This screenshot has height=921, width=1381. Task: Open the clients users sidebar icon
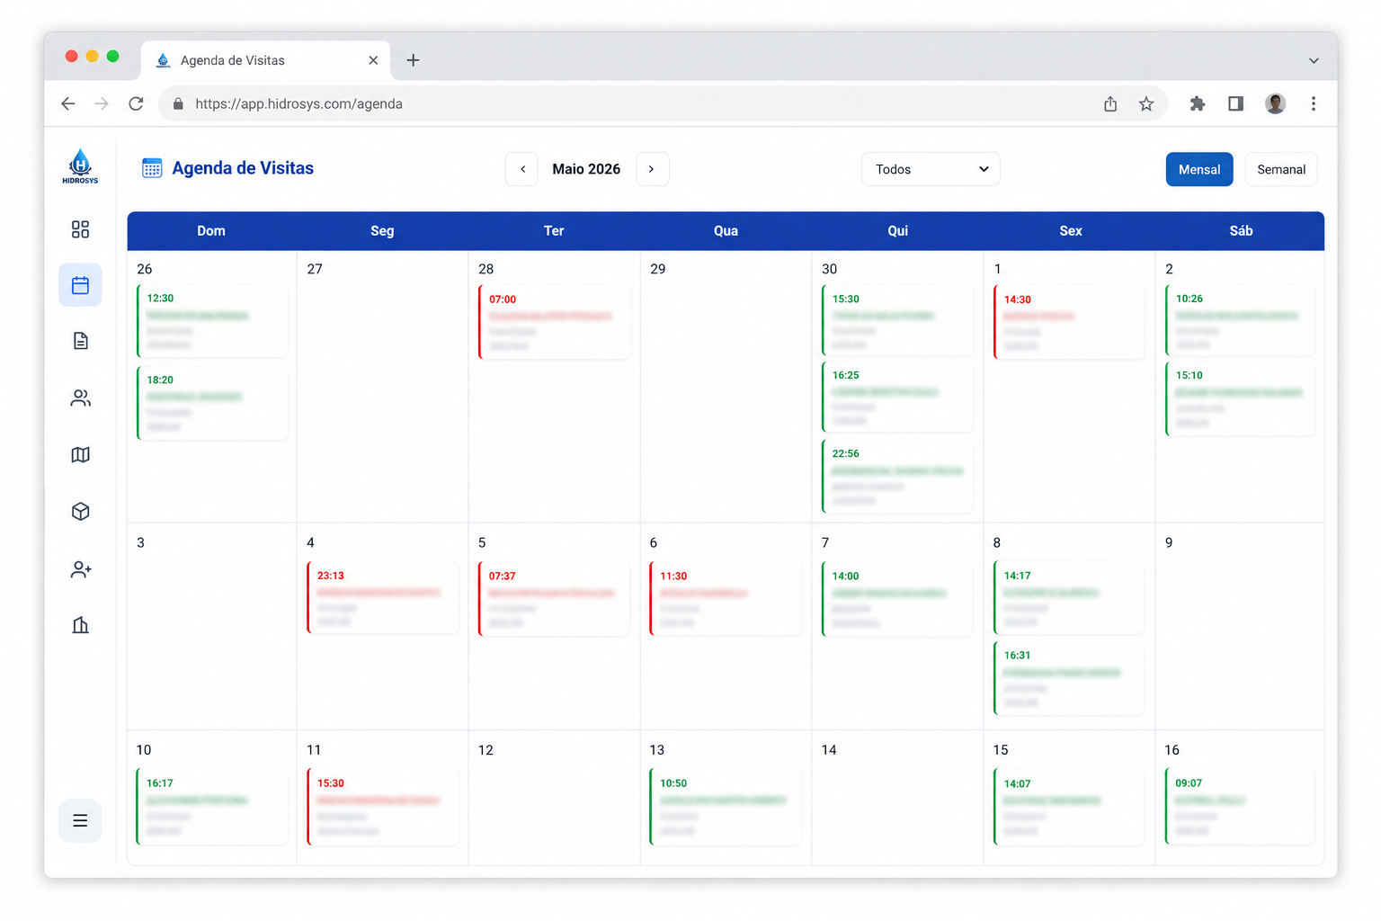(80, 398)
